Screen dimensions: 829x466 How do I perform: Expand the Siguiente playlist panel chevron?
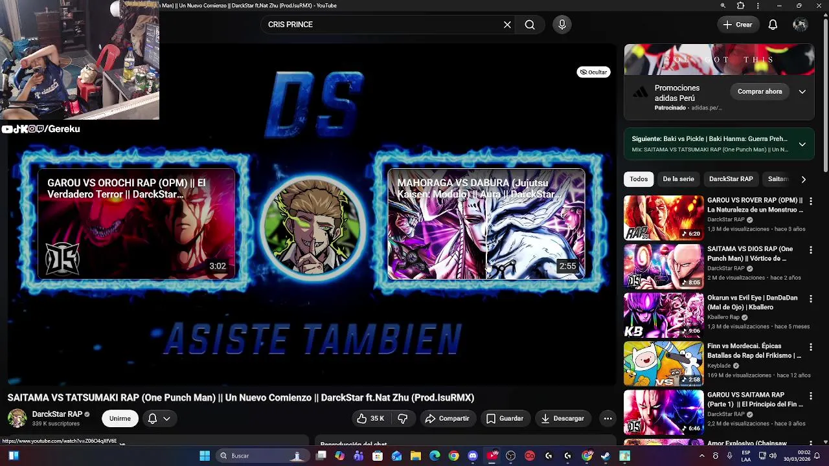coord(802,144)
